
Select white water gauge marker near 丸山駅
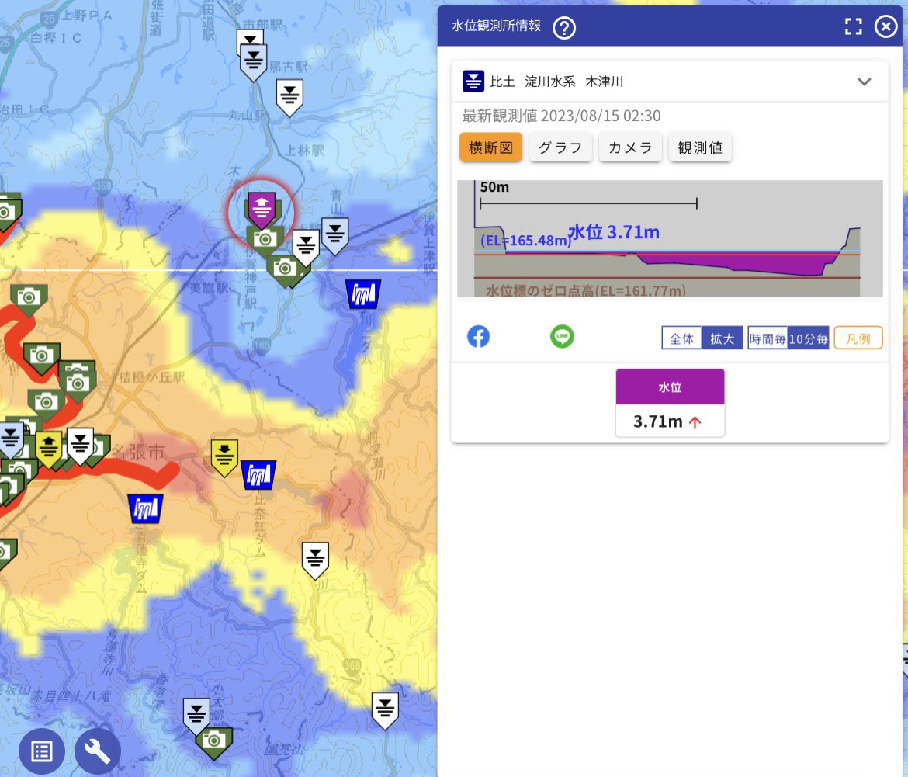289,98
